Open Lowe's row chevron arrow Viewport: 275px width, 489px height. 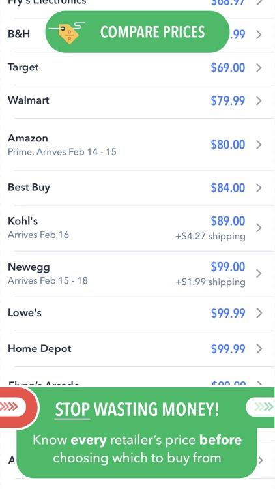coord(259,313)
